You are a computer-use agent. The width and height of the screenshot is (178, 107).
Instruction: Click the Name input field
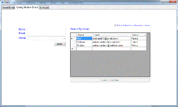point(46,29)
